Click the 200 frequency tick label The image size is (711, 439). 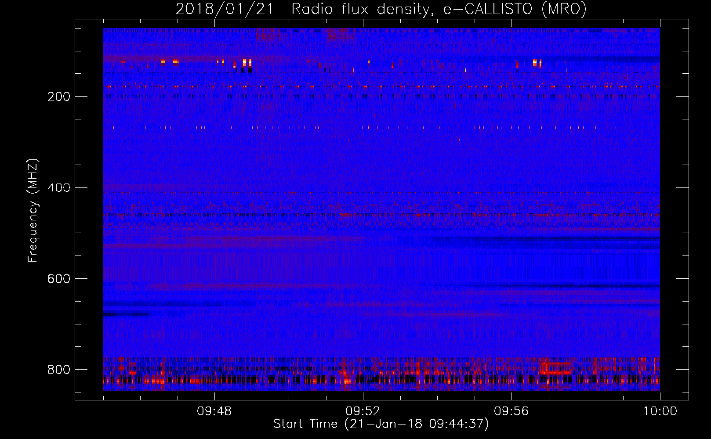pos(59,97)
